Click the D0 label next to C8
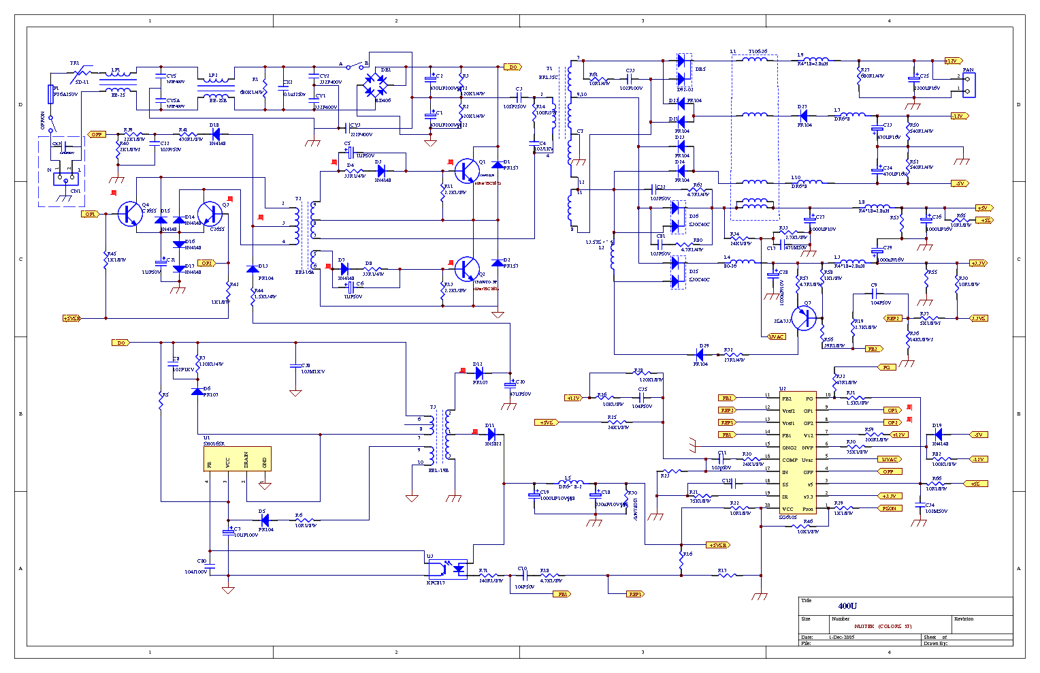1040x673 pixels. click(120, 343)
